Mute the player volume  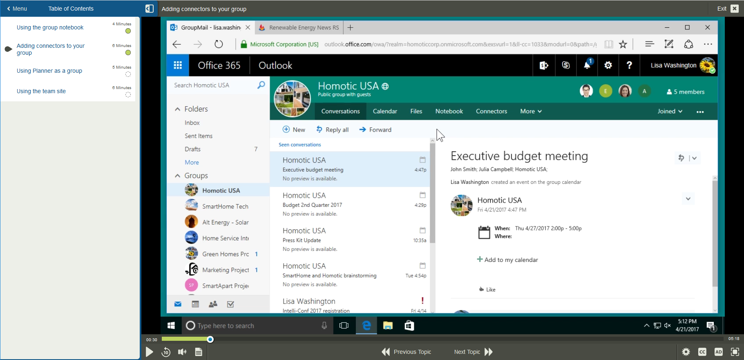[x=182, y=352]
